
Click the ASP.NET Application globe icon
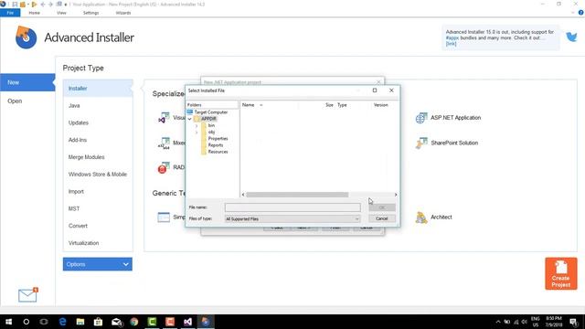point(421,118)
